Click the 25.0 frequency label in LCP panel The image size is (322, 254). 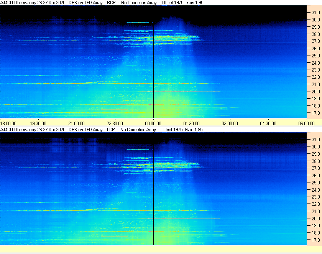[x=316, y=182]
